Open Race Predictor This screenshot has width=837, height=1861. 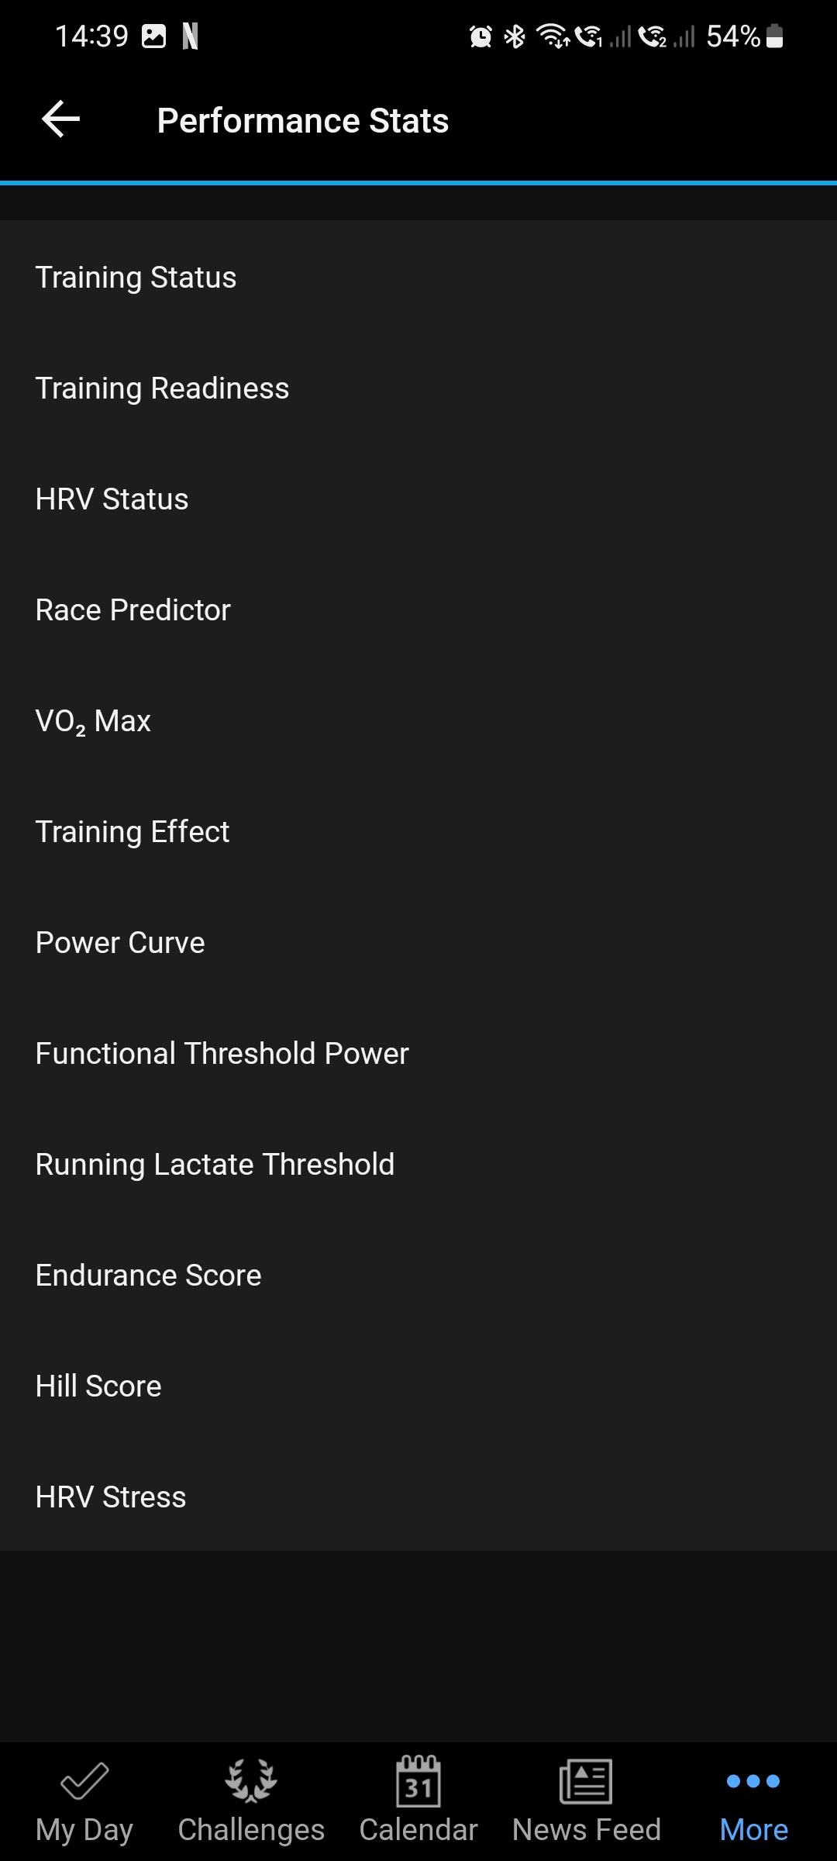pyautogui.click(x=418, y=609)
